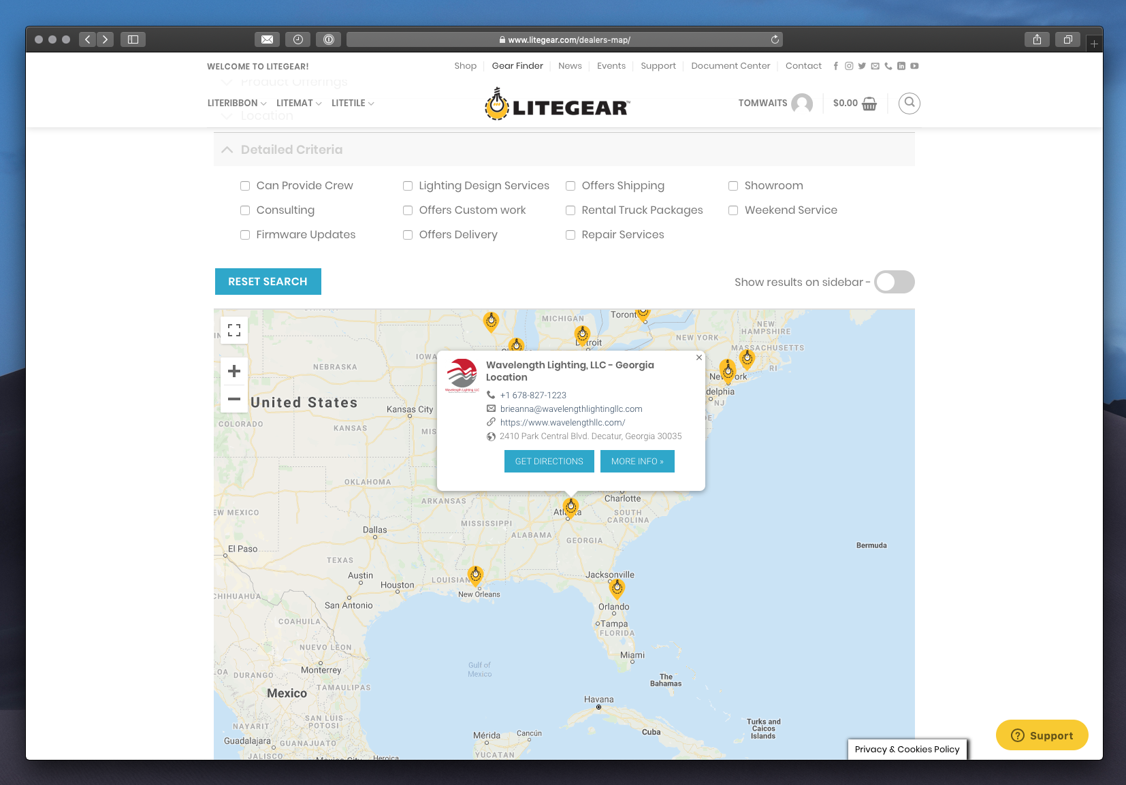The image size is (1126, 785).
Task: Open the Events menu item
Action: coord(611,66)
